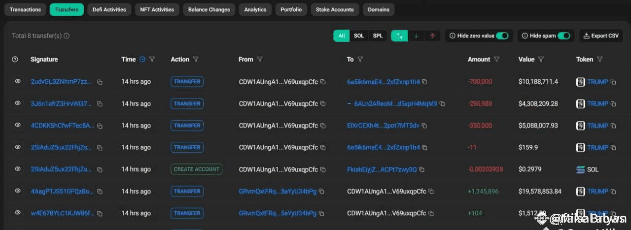Screen dimensions: 631x230
Task: Copy signature 4AagPTJS51GFQzBo
Action: (x=100, y=192)
